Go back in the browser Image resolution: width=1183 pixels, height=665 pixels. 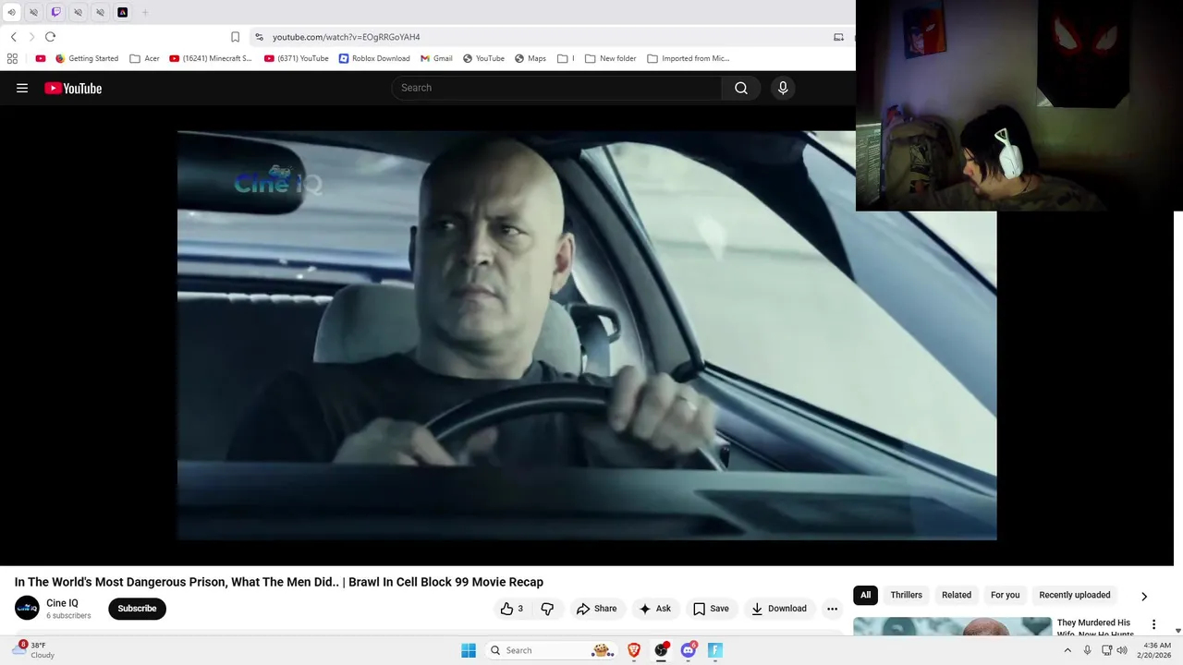pos(13,37)
